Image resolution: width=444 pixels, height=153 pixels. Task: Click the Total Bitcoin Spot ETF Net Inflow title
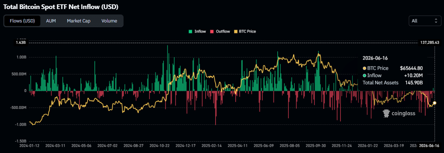[61, 7]
